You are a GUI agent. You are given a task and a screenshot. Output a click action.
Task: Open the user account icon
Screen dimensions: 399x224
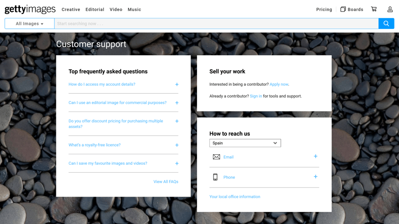[390, 9]
